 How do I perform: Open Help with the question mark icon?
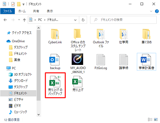(x=157, y=11)
